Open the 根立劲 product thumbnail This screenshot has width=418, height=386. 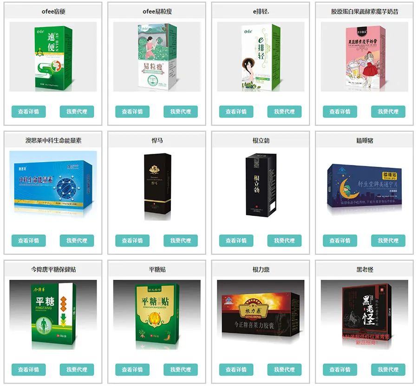(261, 186)
